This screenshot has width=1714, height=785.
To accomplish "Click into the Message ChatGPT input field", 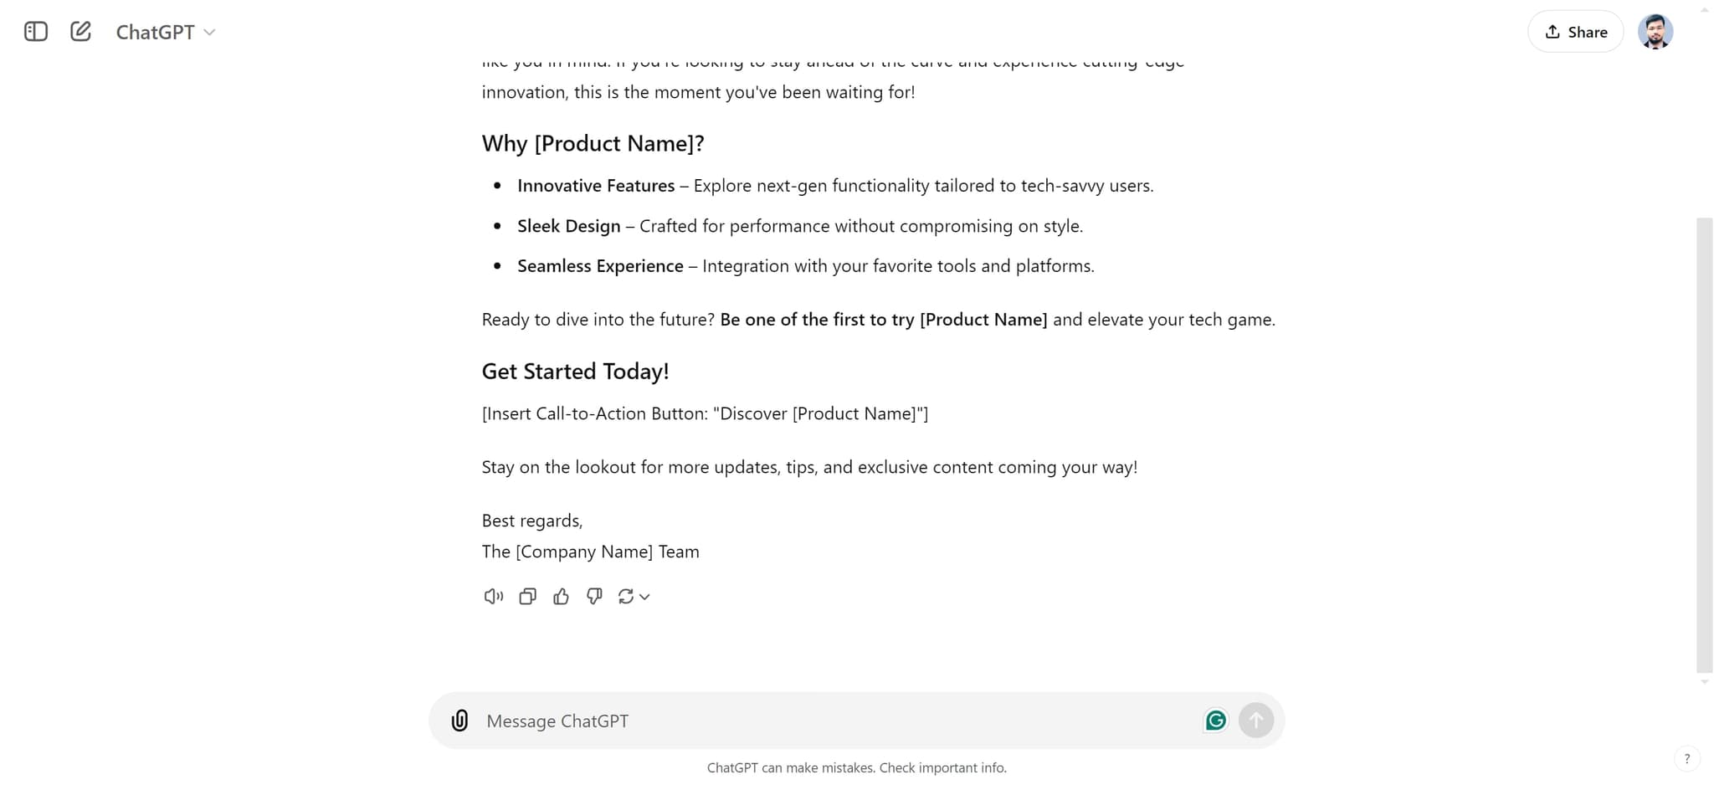I will point(837,721).
